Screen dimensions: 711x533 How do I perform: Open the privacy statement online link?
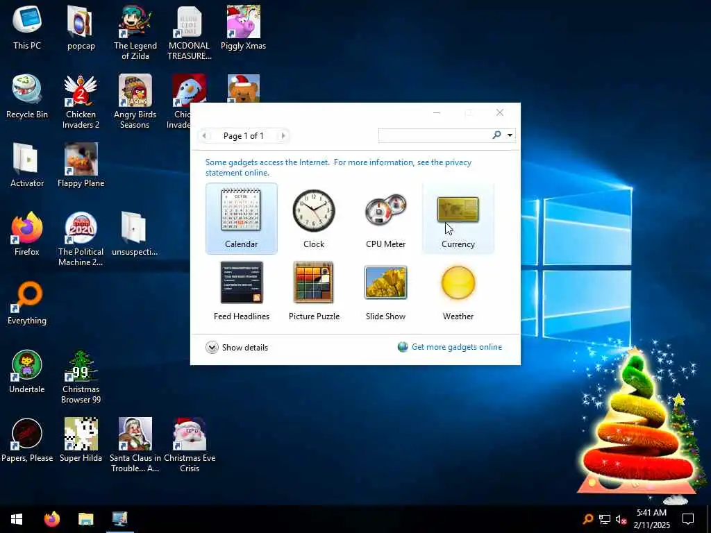(338, 167)
